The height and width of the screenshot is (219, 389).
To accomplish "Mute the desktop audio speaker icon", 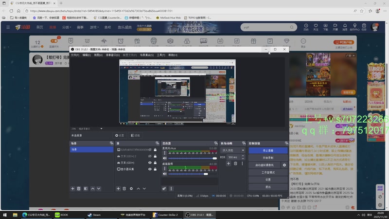I will tap(165, 174).
